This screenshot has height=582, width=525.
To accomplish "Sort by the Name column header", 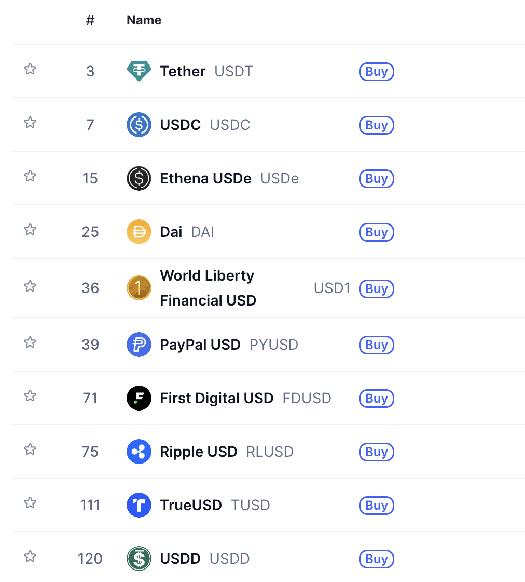I will [144, 20].
